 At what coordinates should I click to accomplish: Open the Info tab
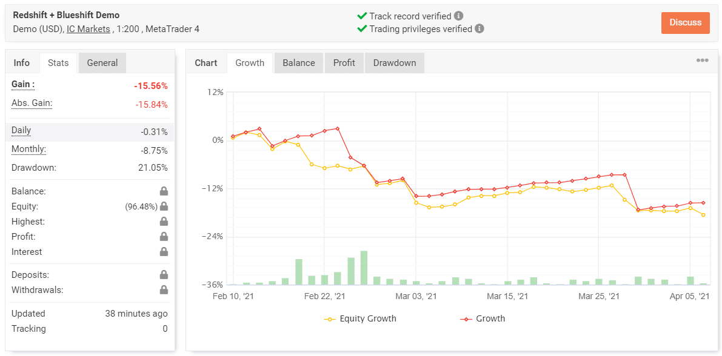pyautogui.click(x=22, y=63)
